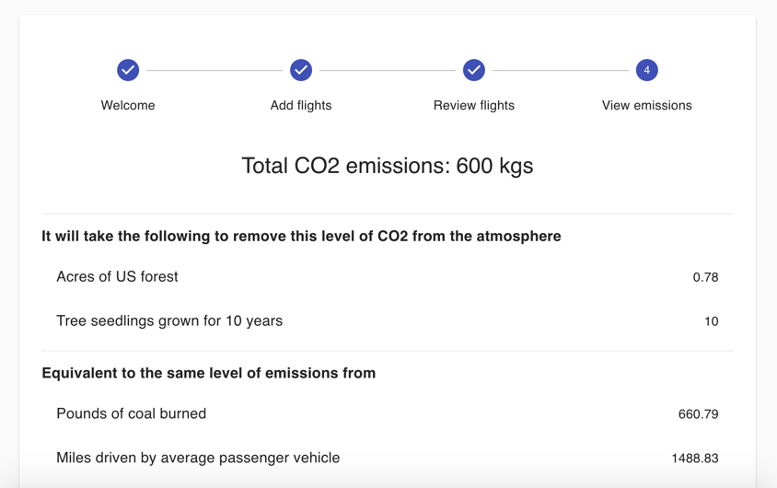Select the 660.79 coal value
777x488 pixels.
click(698, 414)
